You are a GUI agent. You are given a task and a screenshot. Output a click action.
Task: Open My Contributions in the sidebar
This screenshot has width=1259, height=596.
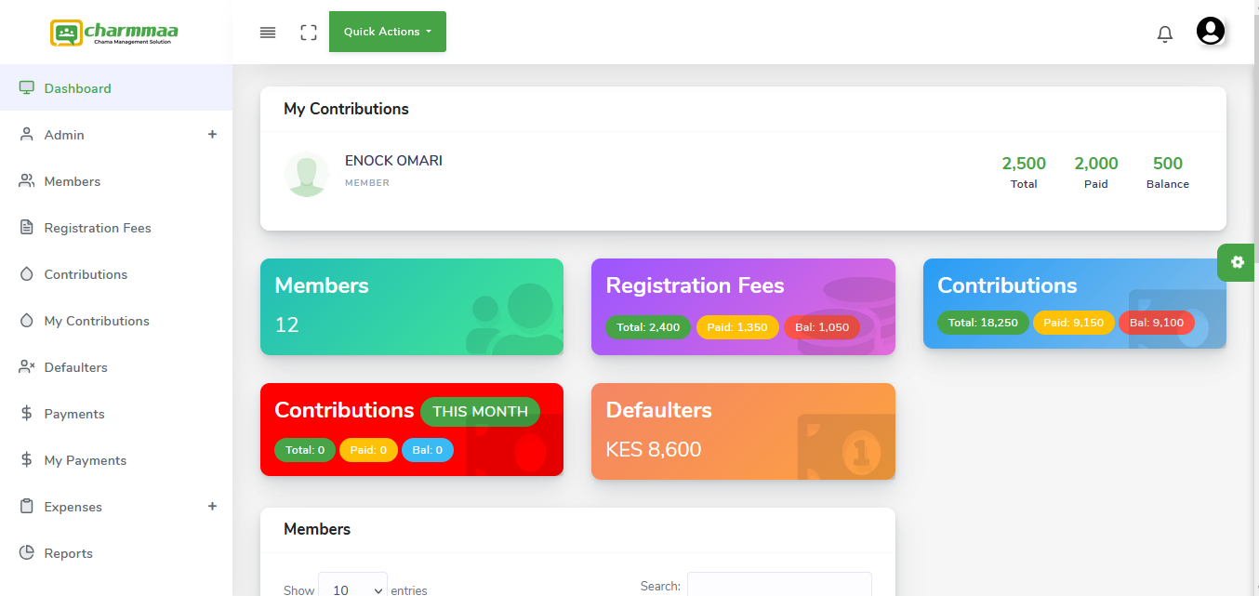[x=96, y=321]
